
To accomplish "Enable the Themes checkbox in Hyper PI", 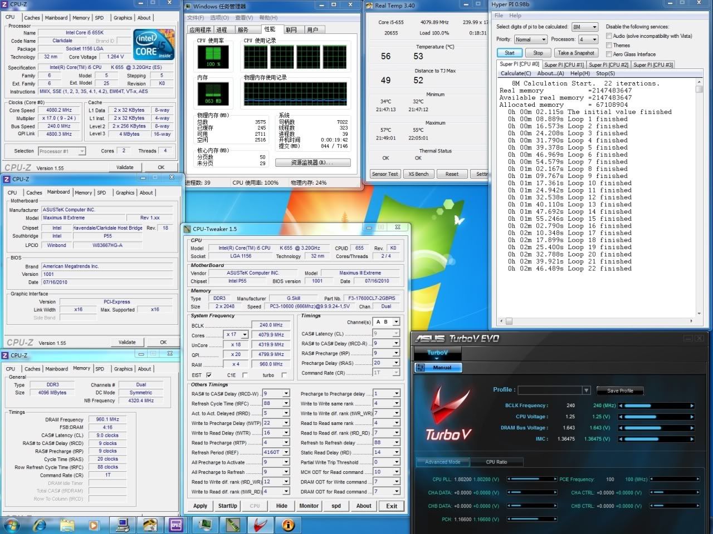I will tap(609, 45).
